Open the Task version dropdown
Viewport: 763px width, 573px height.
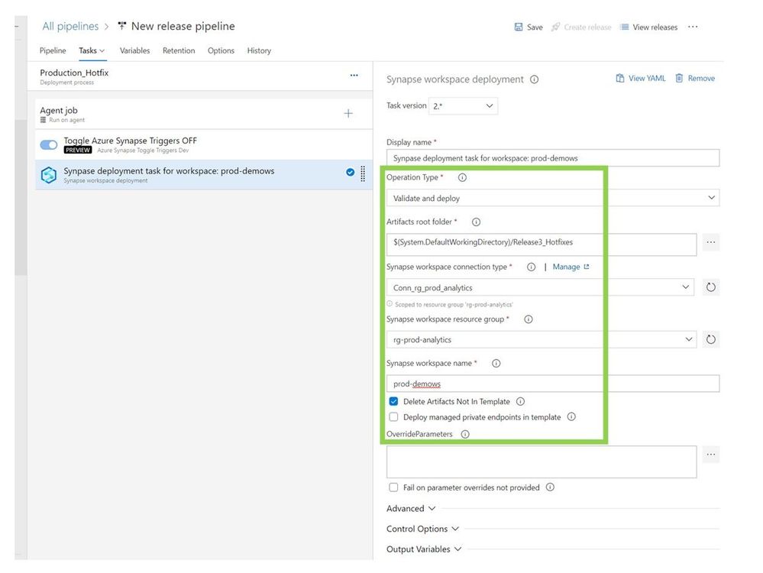click(464, 106)
